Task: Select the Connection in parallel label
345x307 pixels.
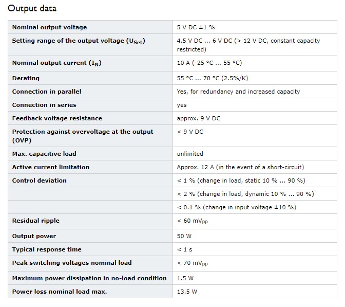Action: [47, 92]
